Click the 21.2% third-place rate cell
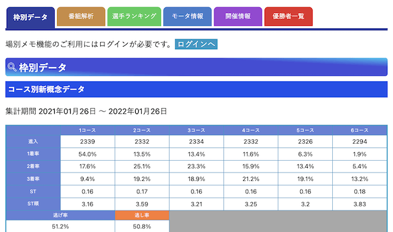The image size is (393, 232). 251,179
